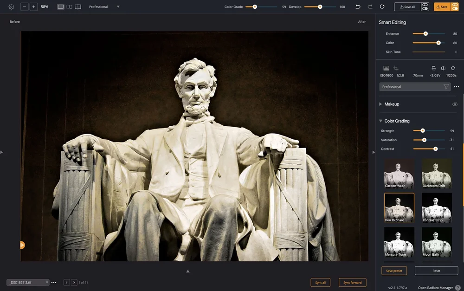464x291 pixels.
Task: Go to previous image arrow
Action: [66, 283]
